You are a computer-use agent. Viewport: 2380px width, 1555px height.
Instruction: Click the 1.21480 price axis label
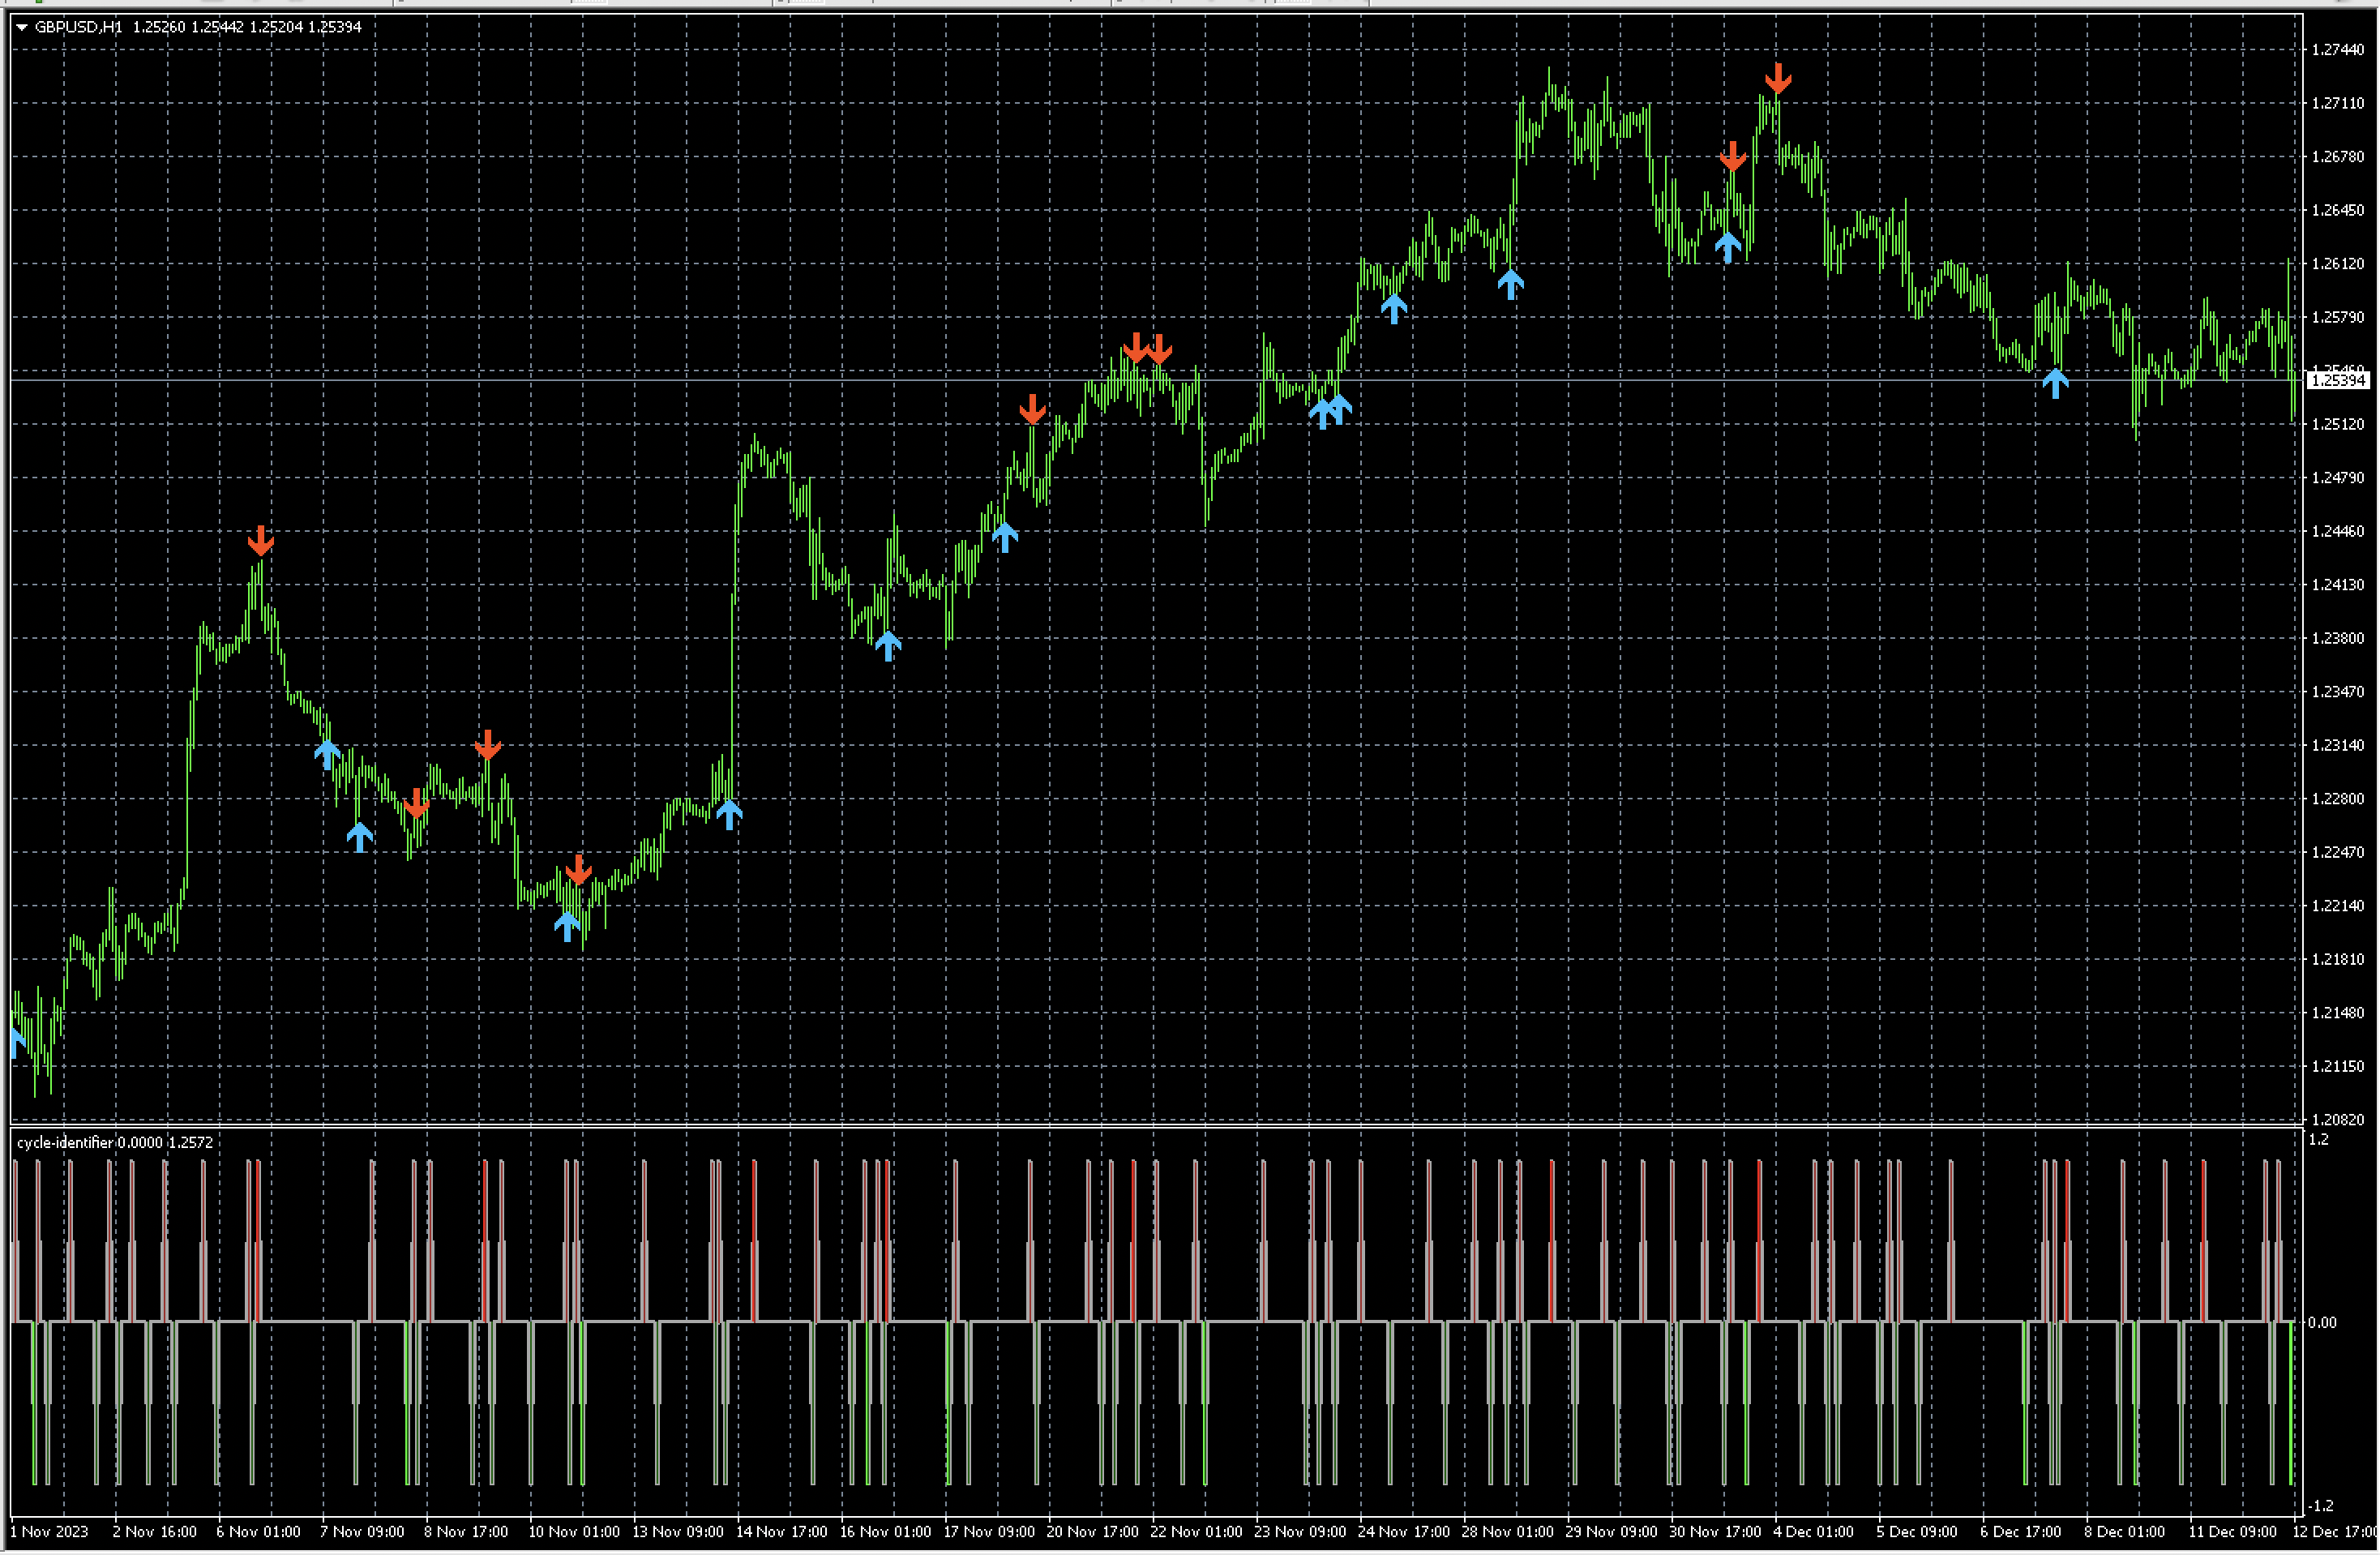pos(2338,1013)
